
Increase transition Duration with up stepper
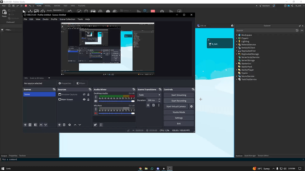[x=159, y=99]
